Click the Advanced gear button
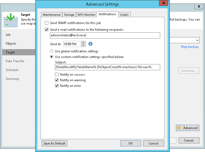The width and height of the screenshot is (205, 152). click(x=187, y=128)
